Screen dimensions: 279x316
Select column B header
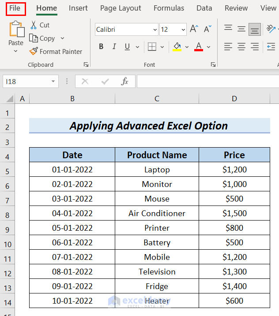point(72,99)
